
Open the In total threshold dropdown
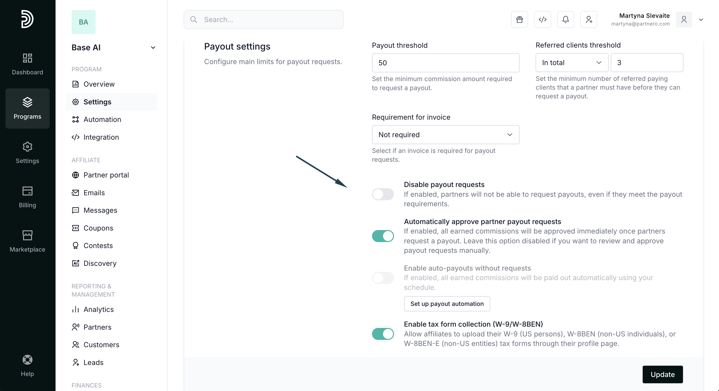pos(571,63)
